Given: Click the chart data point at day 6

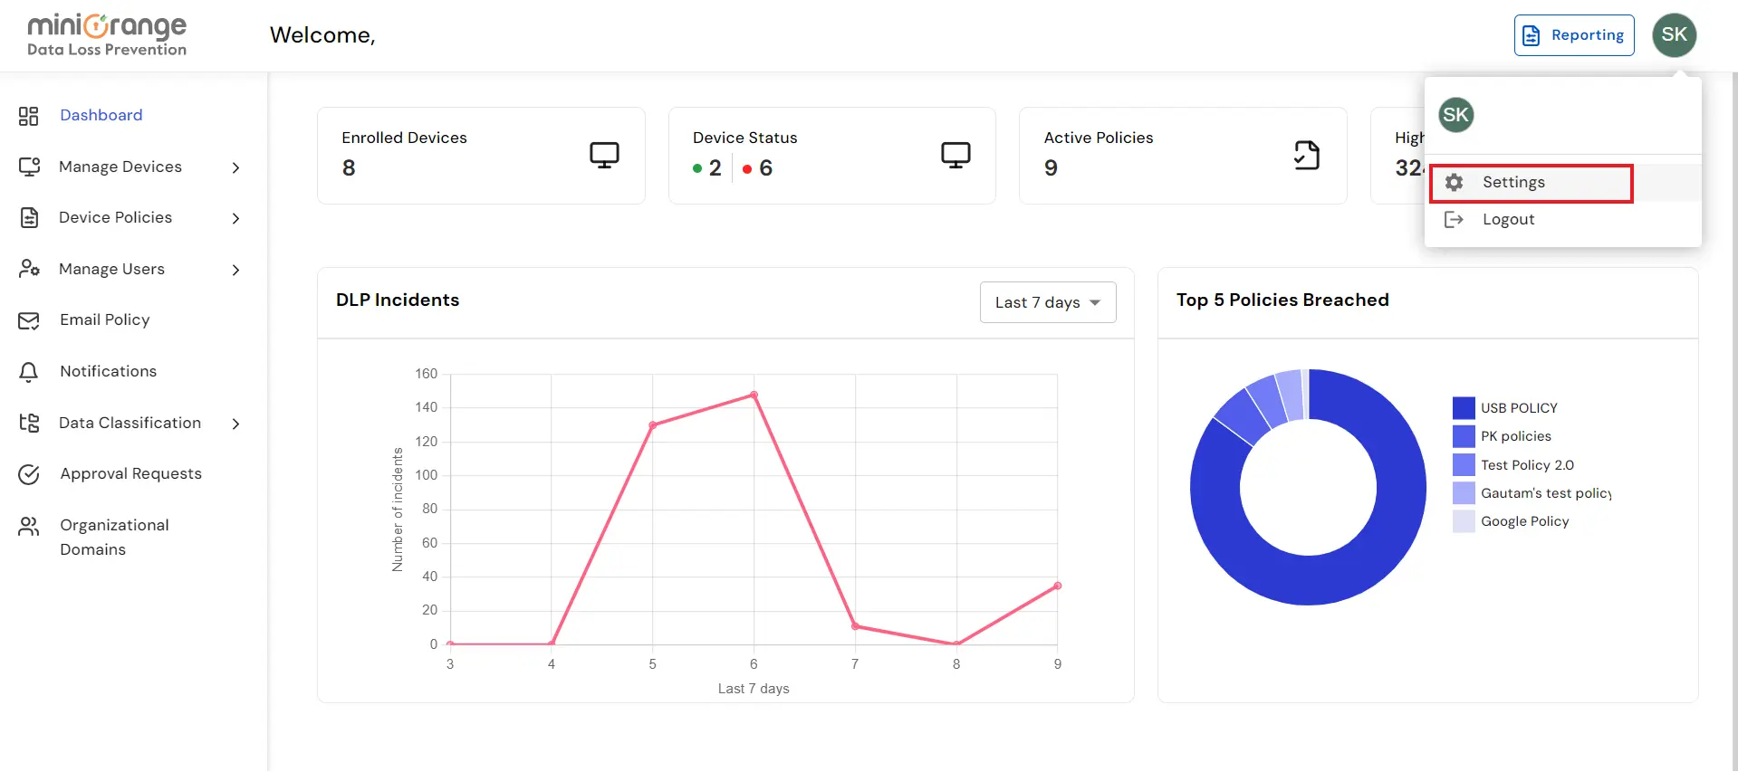Looking at the screenshot, I should point(754,395).
